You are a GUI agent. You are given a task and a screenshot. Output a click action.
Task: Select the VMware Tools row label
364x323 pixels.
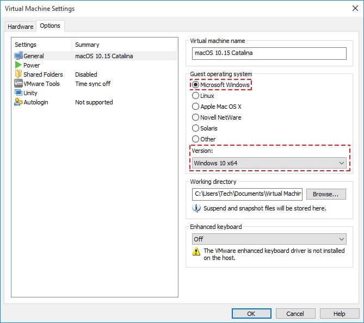coord(41,84)
